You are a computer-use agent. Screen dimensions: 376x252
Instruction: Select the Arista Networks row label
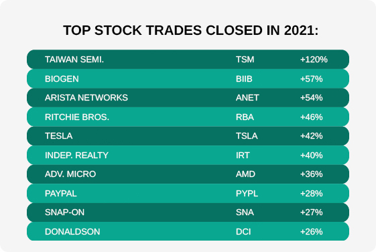click(x=86, y=98)
